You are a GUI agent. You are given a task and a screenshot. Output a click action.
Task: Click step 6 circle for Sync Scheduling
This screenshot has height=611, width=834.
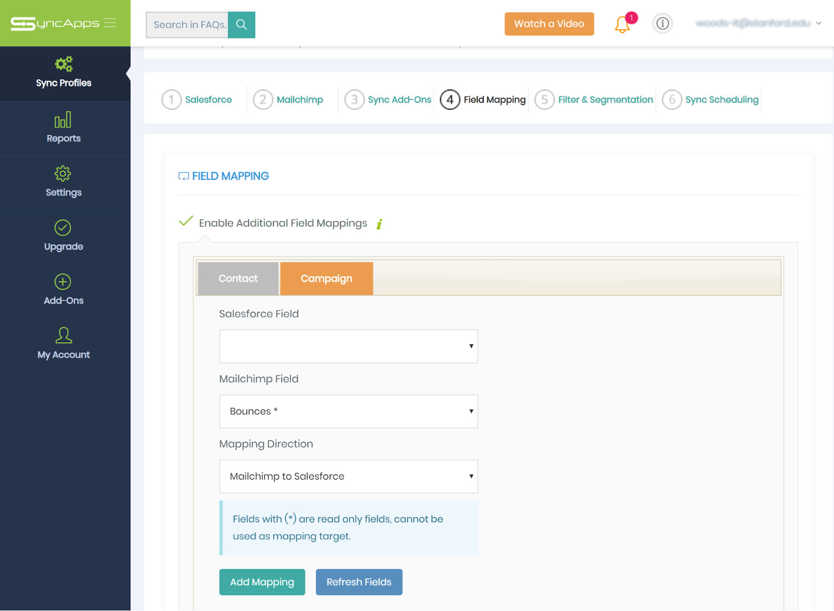[672, 100]
